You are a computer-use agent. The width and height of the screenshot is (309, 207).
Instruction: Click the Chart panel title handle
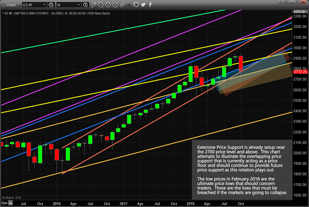[9, 5]
